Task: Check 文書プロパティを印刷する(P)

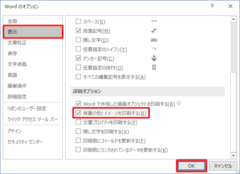Action: pyautogui.click(x=78, y=122)
